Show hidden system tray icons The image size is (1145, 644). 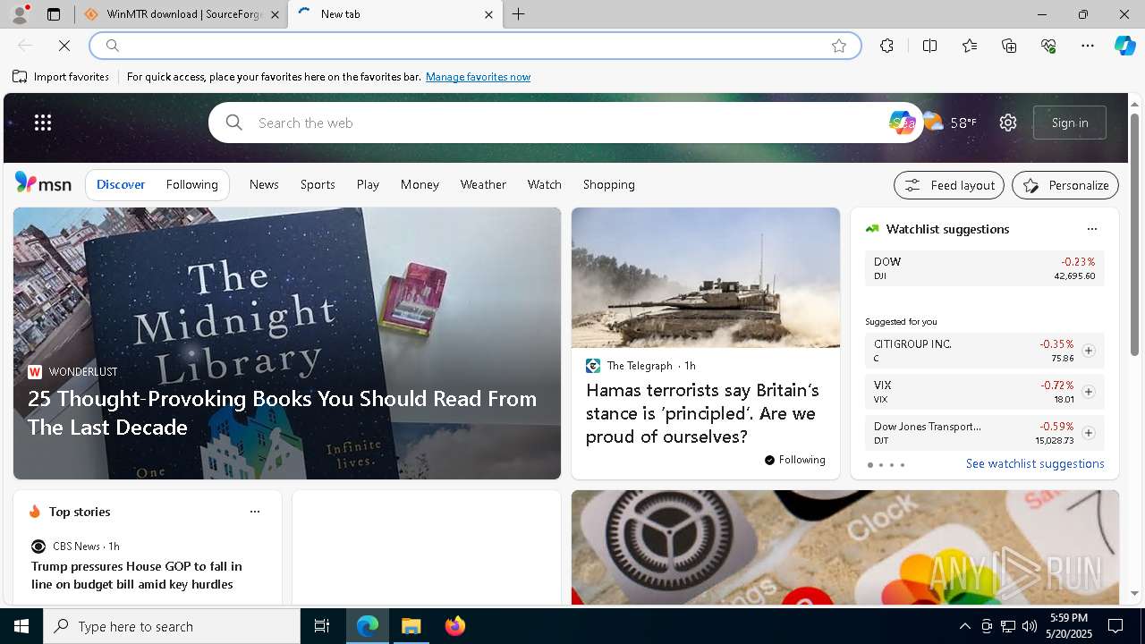pos(964,626)
